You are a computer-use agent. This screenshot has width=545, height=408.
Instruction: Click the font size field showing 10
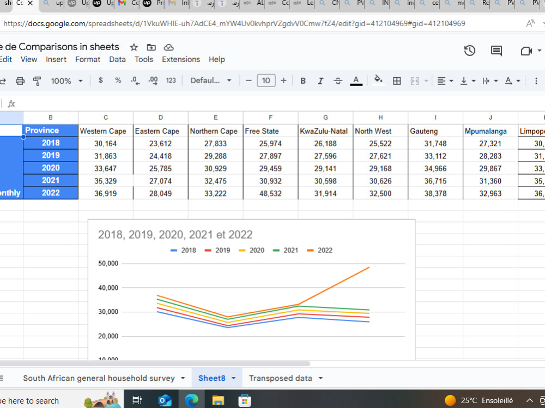pos(267,81)
